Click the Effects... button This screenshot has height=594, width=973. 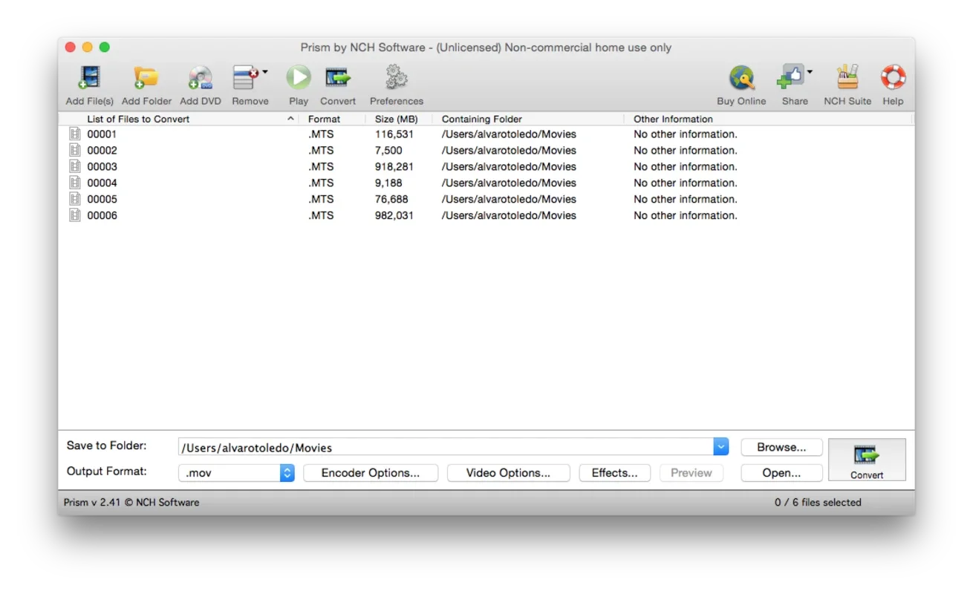614,473
